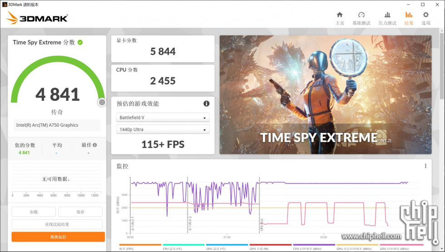Image resolution: width=445 pixels, height=252 pixels.
Task: Click the orange 再次运行 run again button
Action: tap(58, 237)
